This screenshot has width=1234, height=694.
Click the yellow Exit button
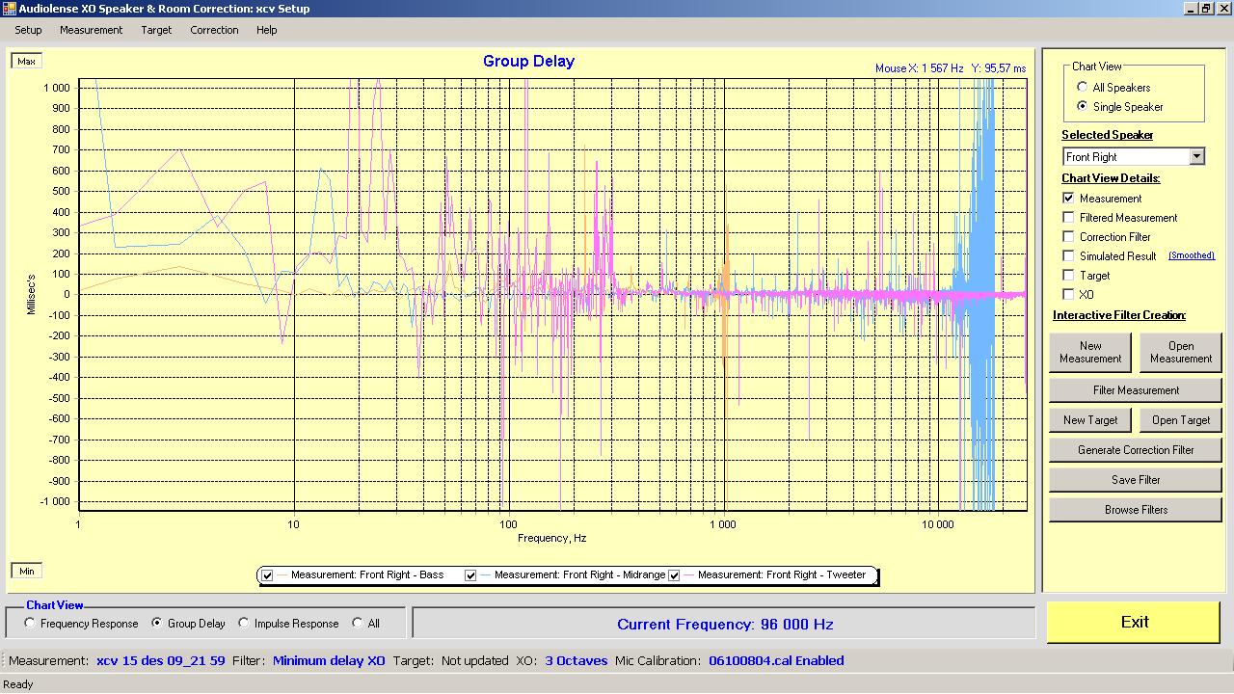pyautogui.click(x=1134, y=622)
